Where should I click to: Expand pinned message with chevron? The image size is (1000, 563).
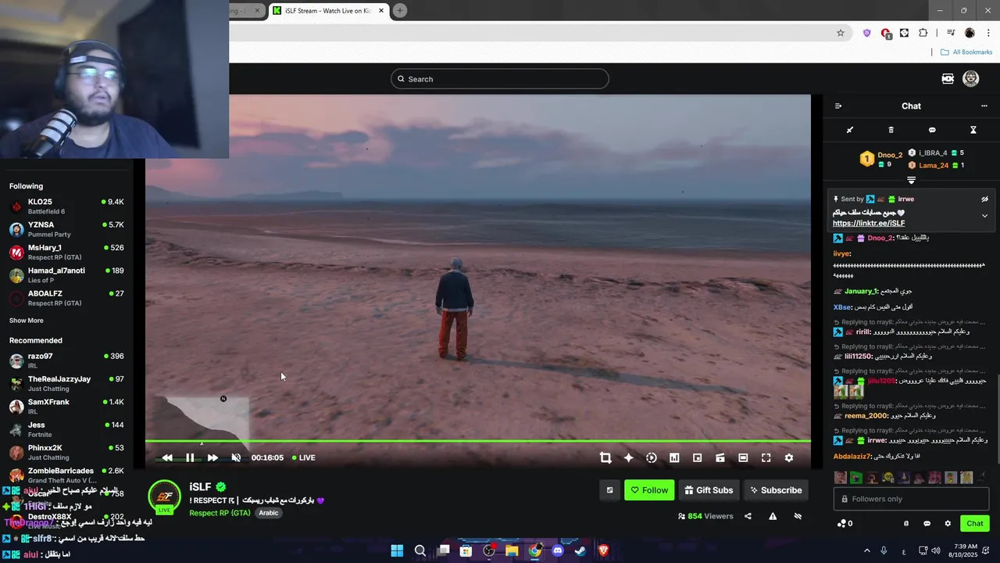point(985,216)
